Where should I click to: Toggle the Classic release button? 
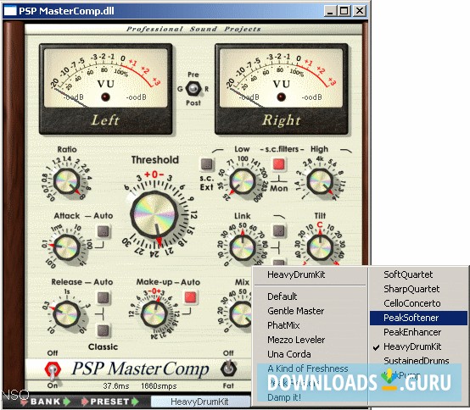tap(104, 330)
